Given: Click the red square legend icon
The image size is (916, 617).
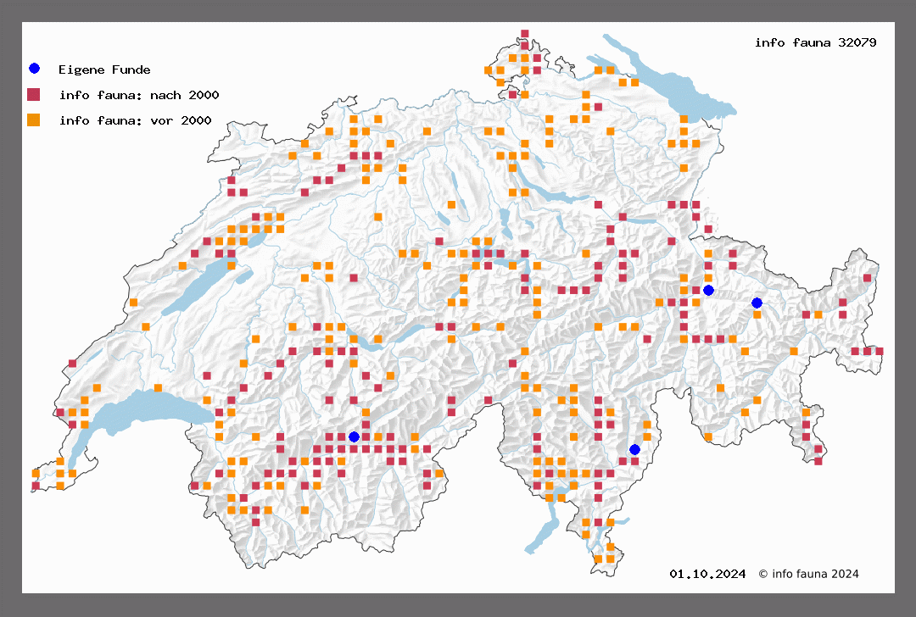Looking at the screenshot, I should pyautogui.click(x=34, y=94).
